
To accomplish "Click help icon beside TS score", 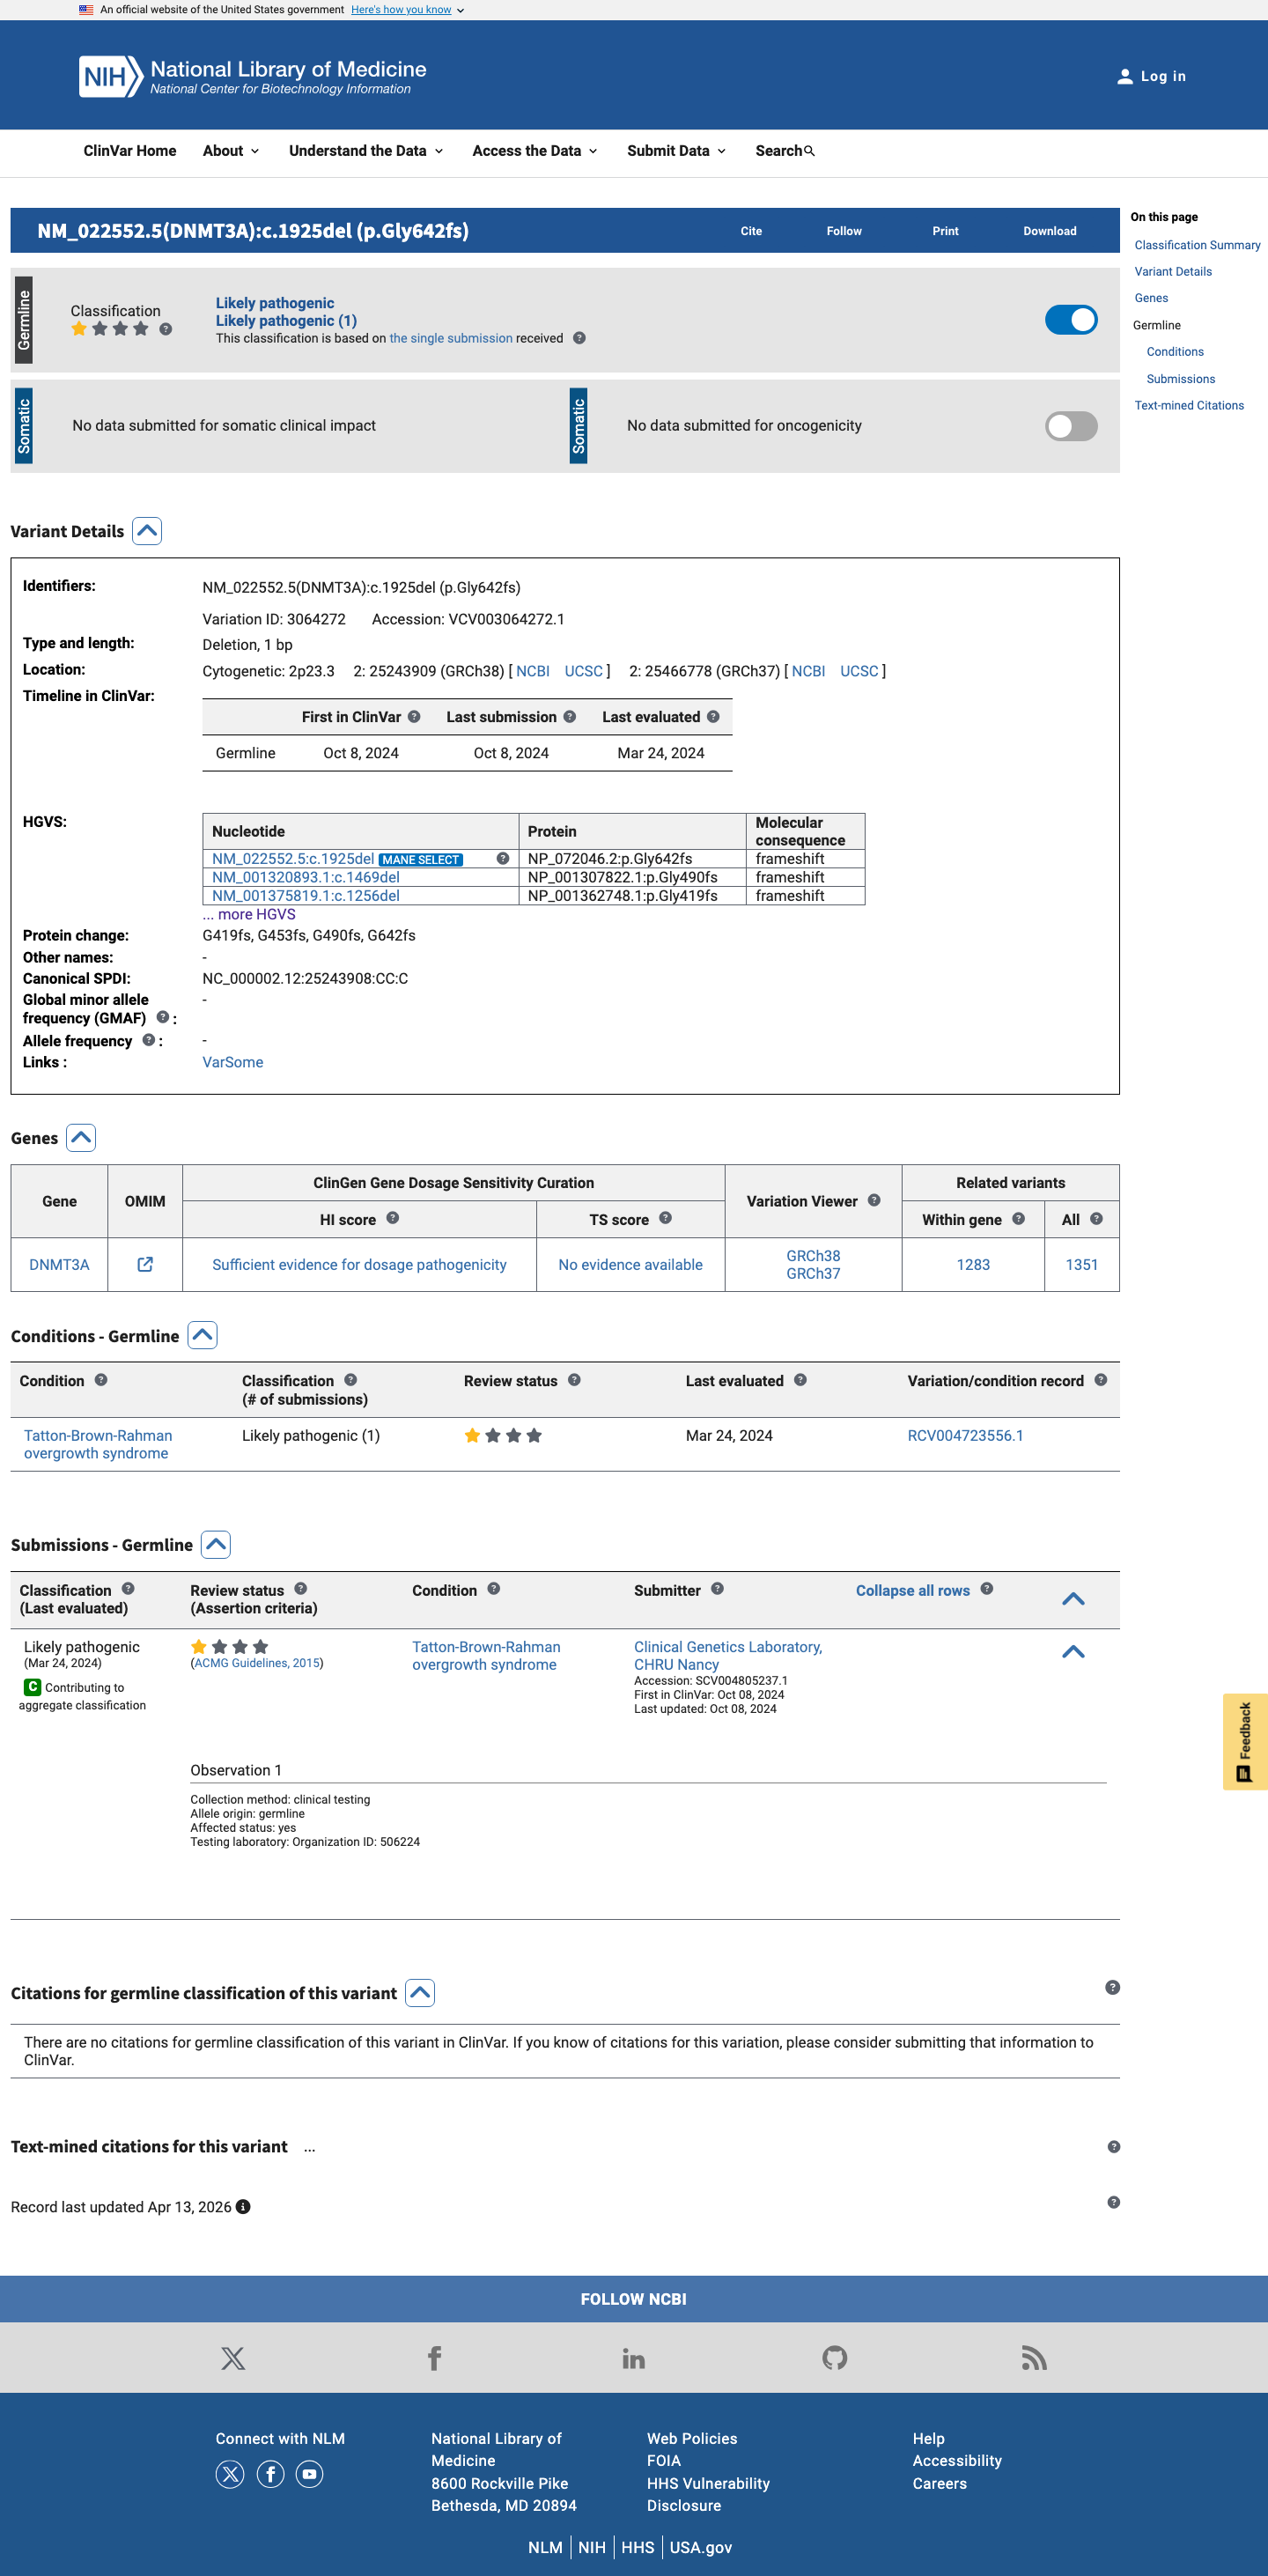I will tap(666, 1218).
